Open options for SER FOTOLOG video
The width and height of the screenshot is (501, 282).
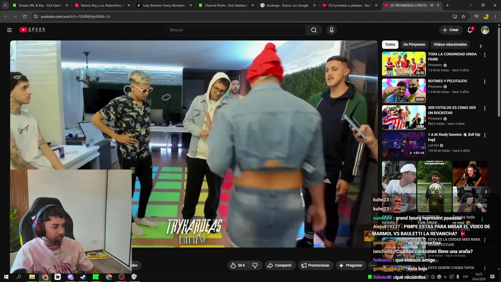[x=485, y=108]
